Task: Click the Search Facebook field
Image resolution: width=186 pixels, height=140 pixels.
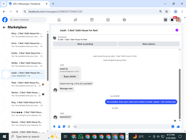Action: (28, 20)
